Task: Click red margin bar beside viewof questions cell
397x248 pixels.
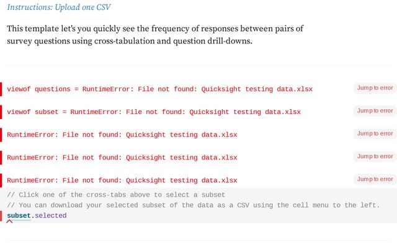Action: [1, 89]
